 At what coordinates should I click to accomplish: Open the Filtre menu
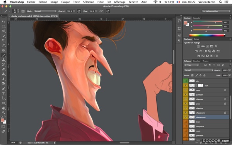(x=101, y=2)
